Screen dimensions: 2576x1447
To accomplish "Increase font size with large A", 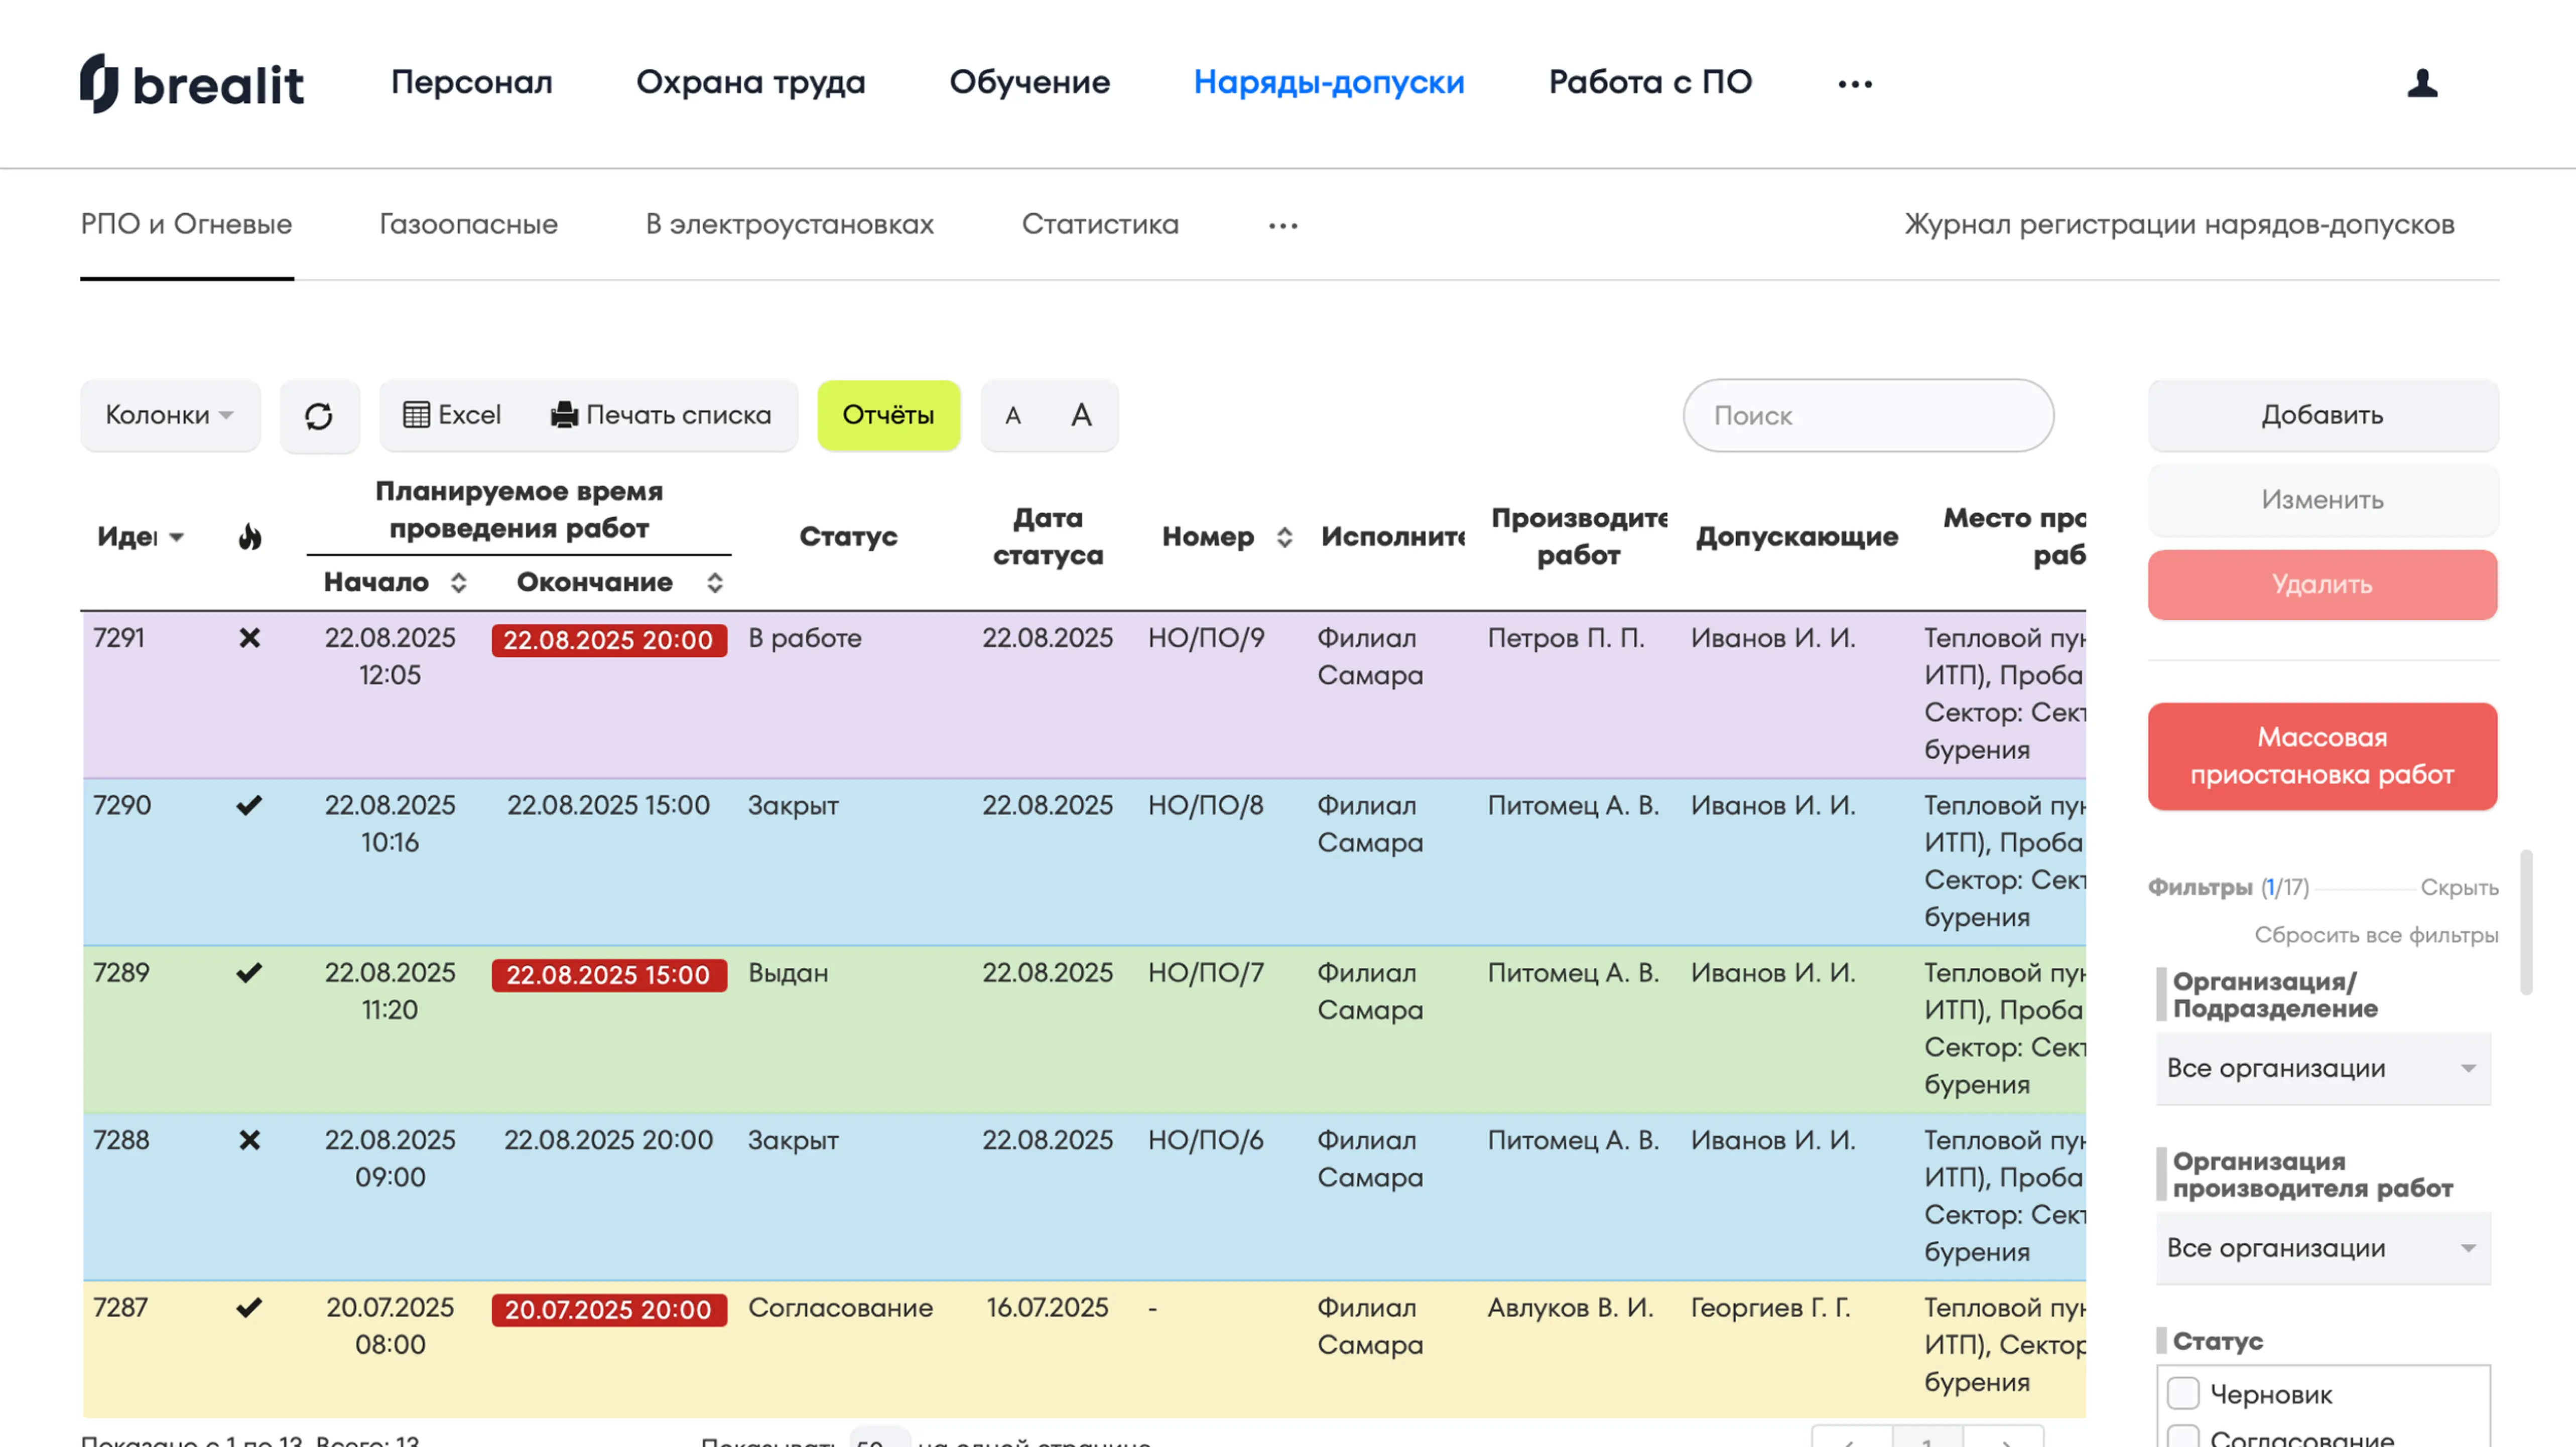I will pos(1081,416).
